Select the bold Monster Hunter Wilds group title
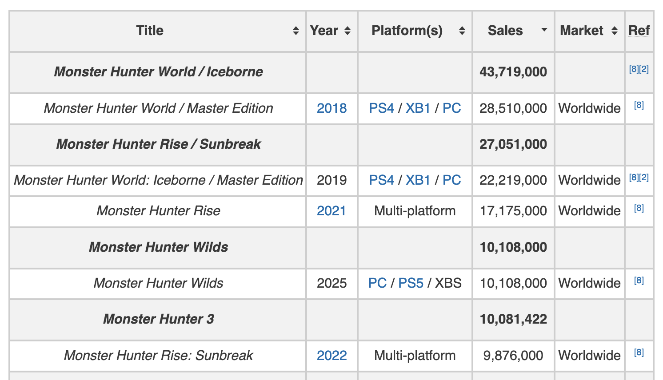This screenshot has height=380, width=663. click(x=158, y=247)
